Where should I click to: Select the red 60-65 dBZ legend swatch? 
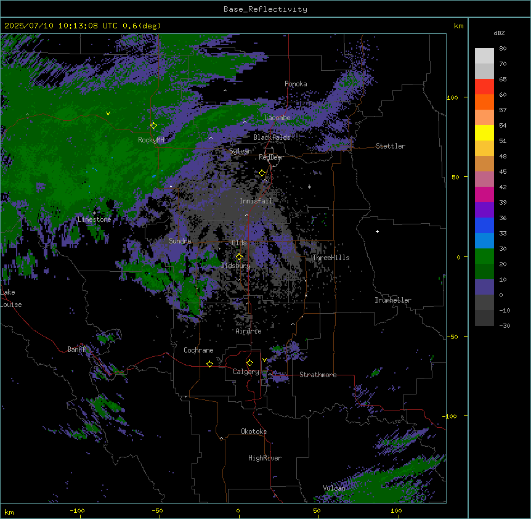pyautogui.click(x=484, y=87)
